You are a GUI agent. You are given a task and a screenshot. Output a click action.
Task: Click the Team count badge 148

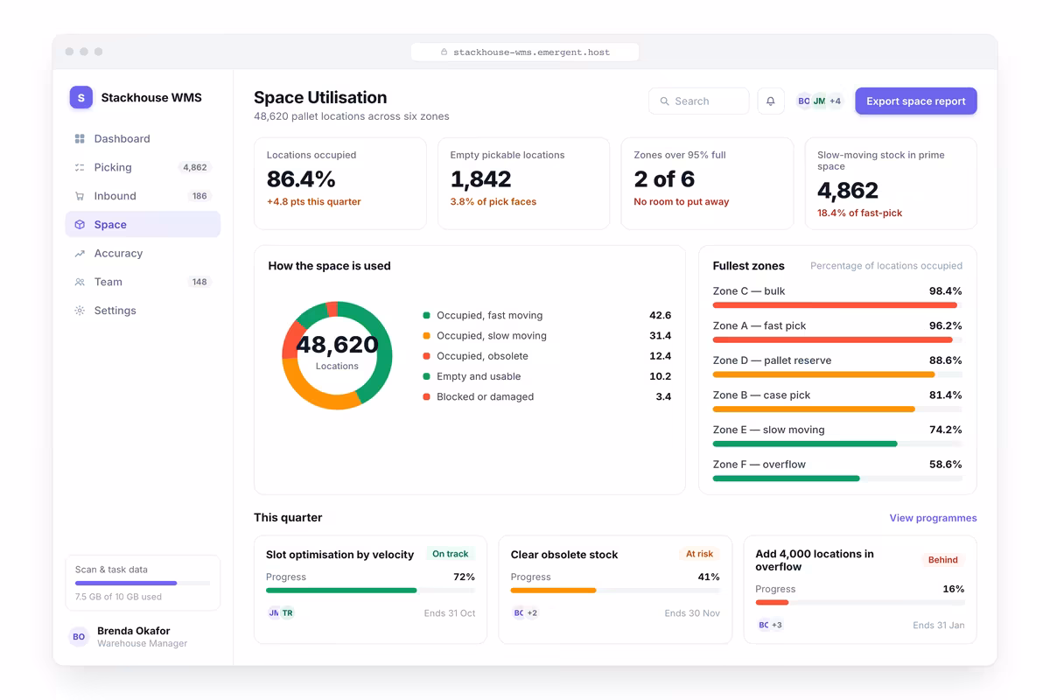coord(199,282)
